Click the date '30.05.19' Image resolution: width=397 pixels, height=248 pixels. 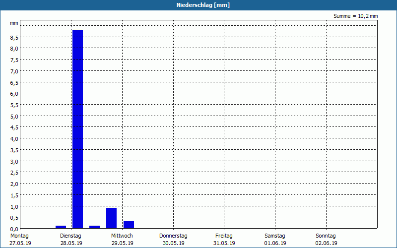(x=173, y=243)
